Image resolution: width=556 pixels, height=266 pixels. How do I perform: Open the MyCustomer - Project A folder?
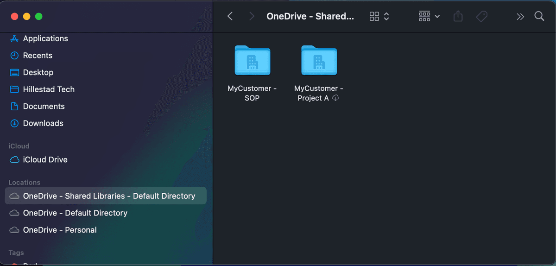(319, 61)
